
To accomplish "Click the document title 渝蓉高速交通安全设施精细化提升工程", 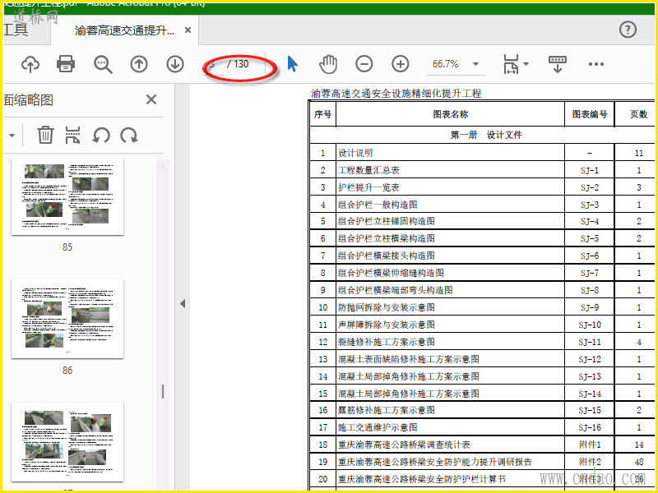I will pos(396,94).
